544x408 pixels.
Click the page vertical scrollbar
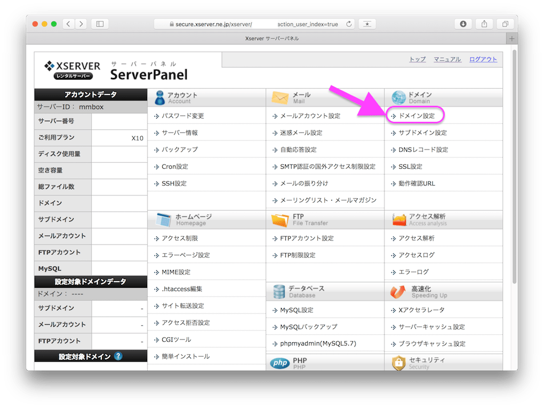[x=515, y=167]
